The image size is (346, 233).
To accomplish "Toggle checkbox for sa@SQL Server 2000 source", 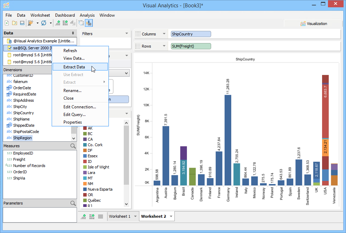I will pos(9,48).
